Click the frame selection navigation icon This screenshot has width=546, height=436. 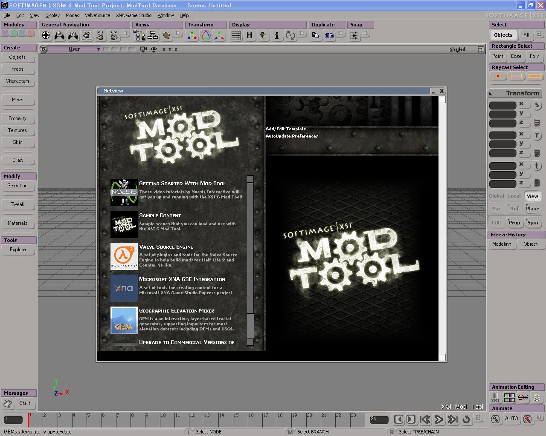coord(87,36)
